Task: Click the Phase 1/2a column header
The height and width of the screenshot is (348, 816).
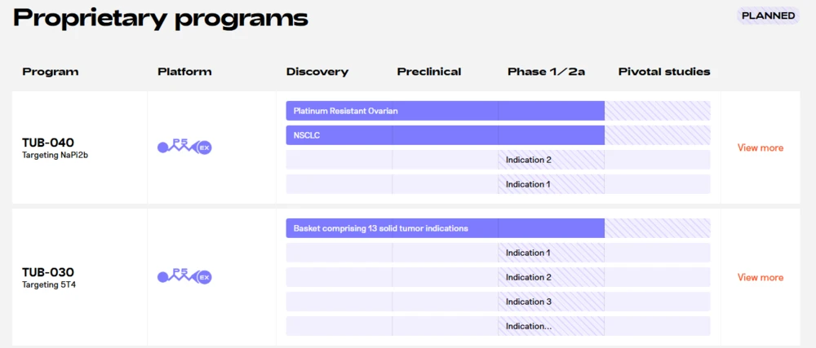Action: click(x=546, y=72)
